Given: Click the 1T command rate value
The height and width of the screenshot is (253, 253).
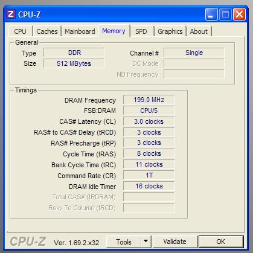Looking at the screenshot, I should coord(149,175).
